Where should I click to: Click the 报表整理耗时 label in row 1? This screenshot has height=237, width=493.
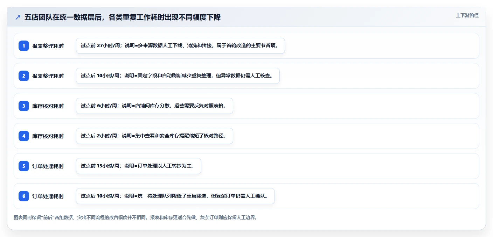coord(48,46)
